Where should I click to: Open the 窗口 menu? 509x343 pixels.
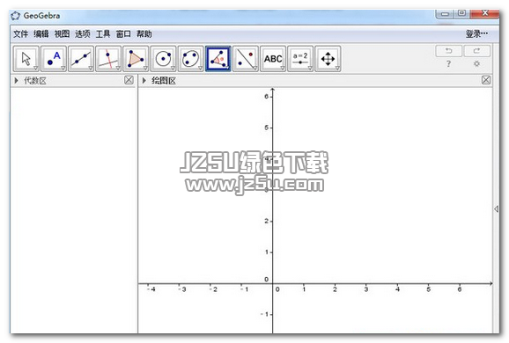tap(123, 33)
